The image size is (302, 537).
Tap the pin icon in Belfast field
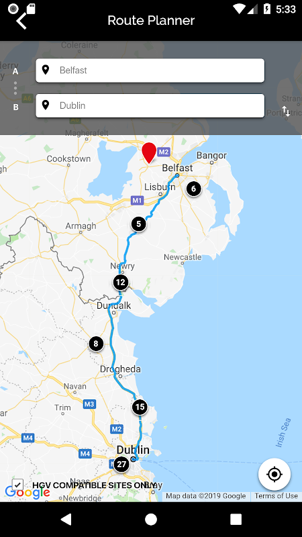[45, 70]
